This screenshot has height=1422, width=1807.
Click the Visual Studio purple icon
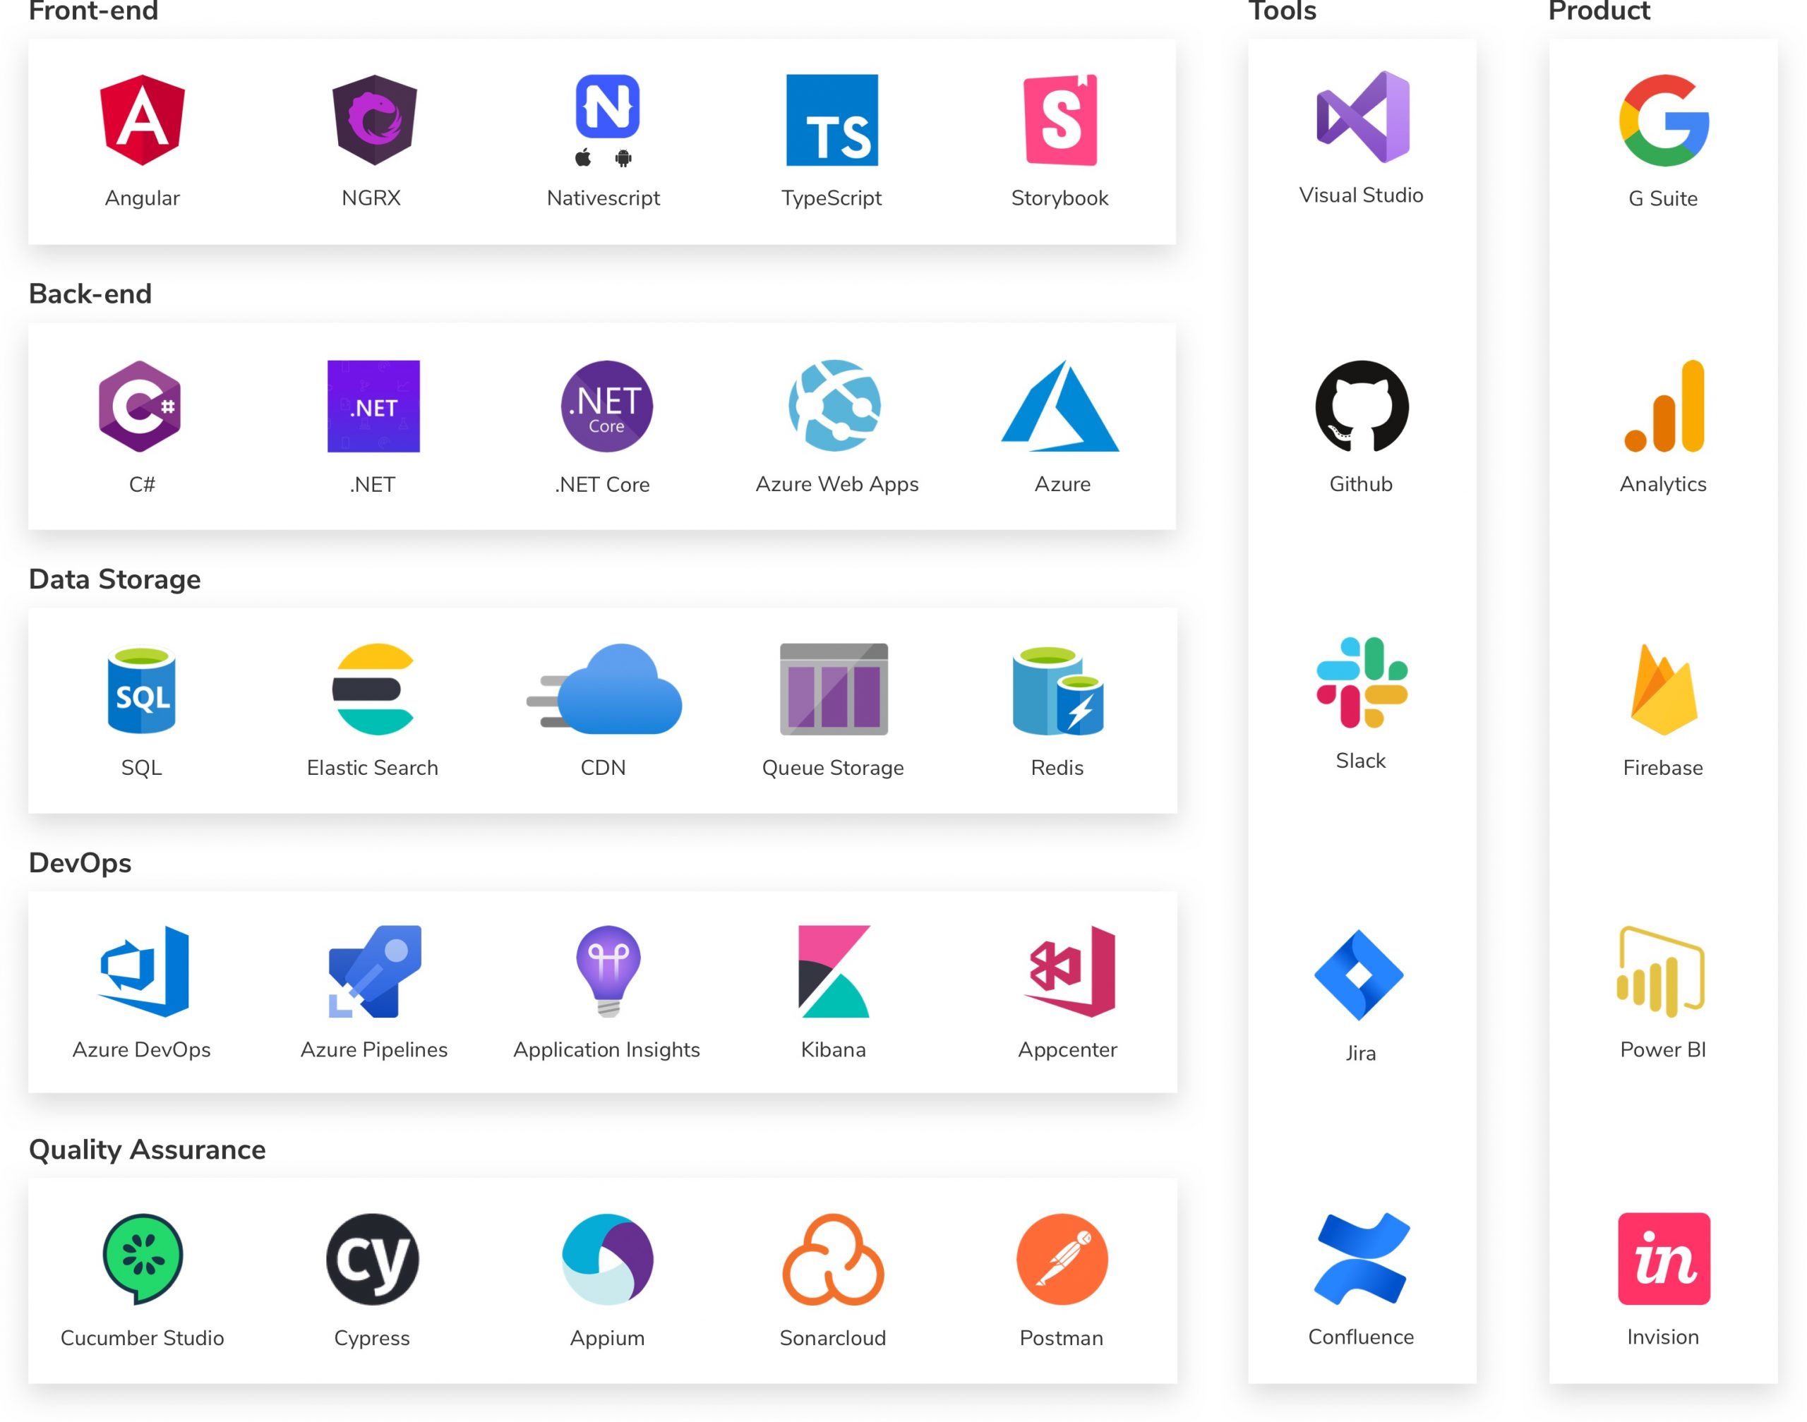(1362, 116)
